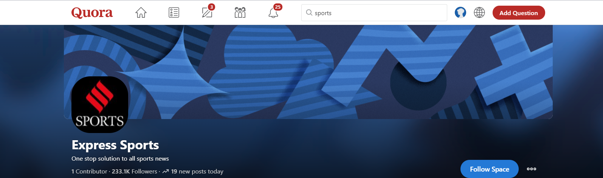This screenshot has width=603, height=178.
Task: View the 1 Contributor link
Action: (89, 172)
